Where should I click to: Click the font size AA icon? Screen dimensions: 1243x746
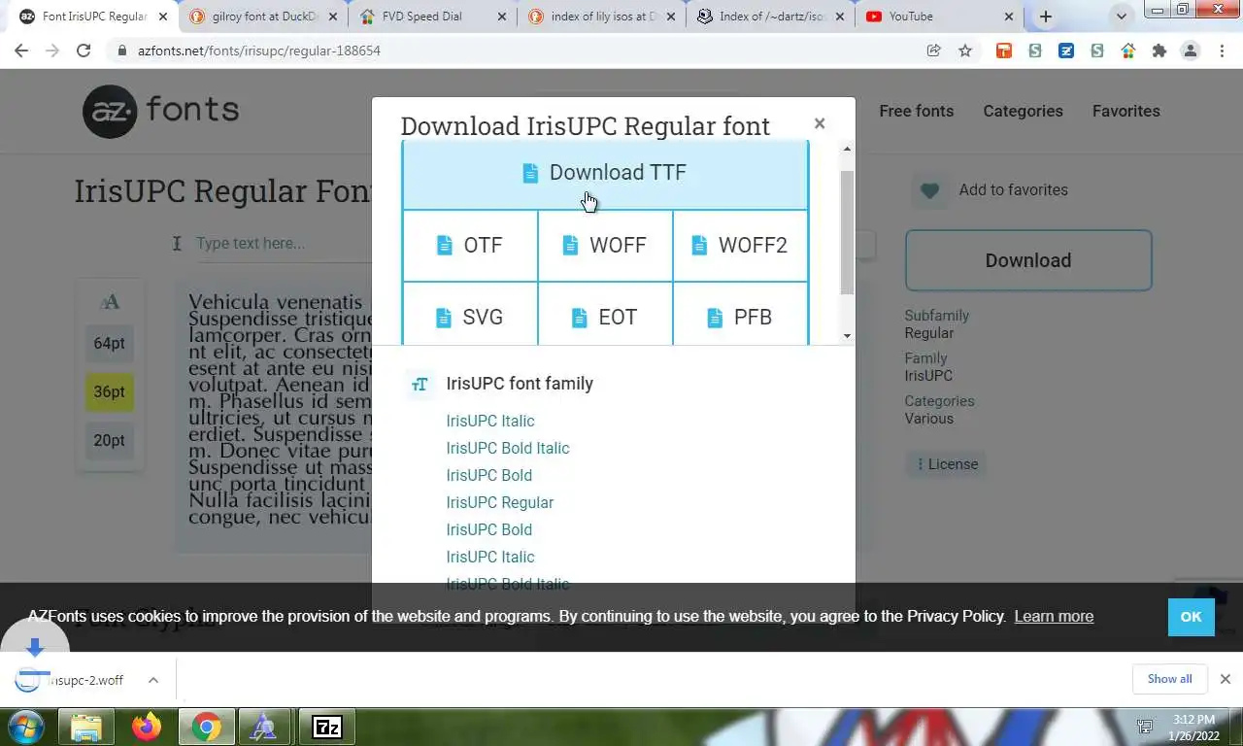coord(110,302)
